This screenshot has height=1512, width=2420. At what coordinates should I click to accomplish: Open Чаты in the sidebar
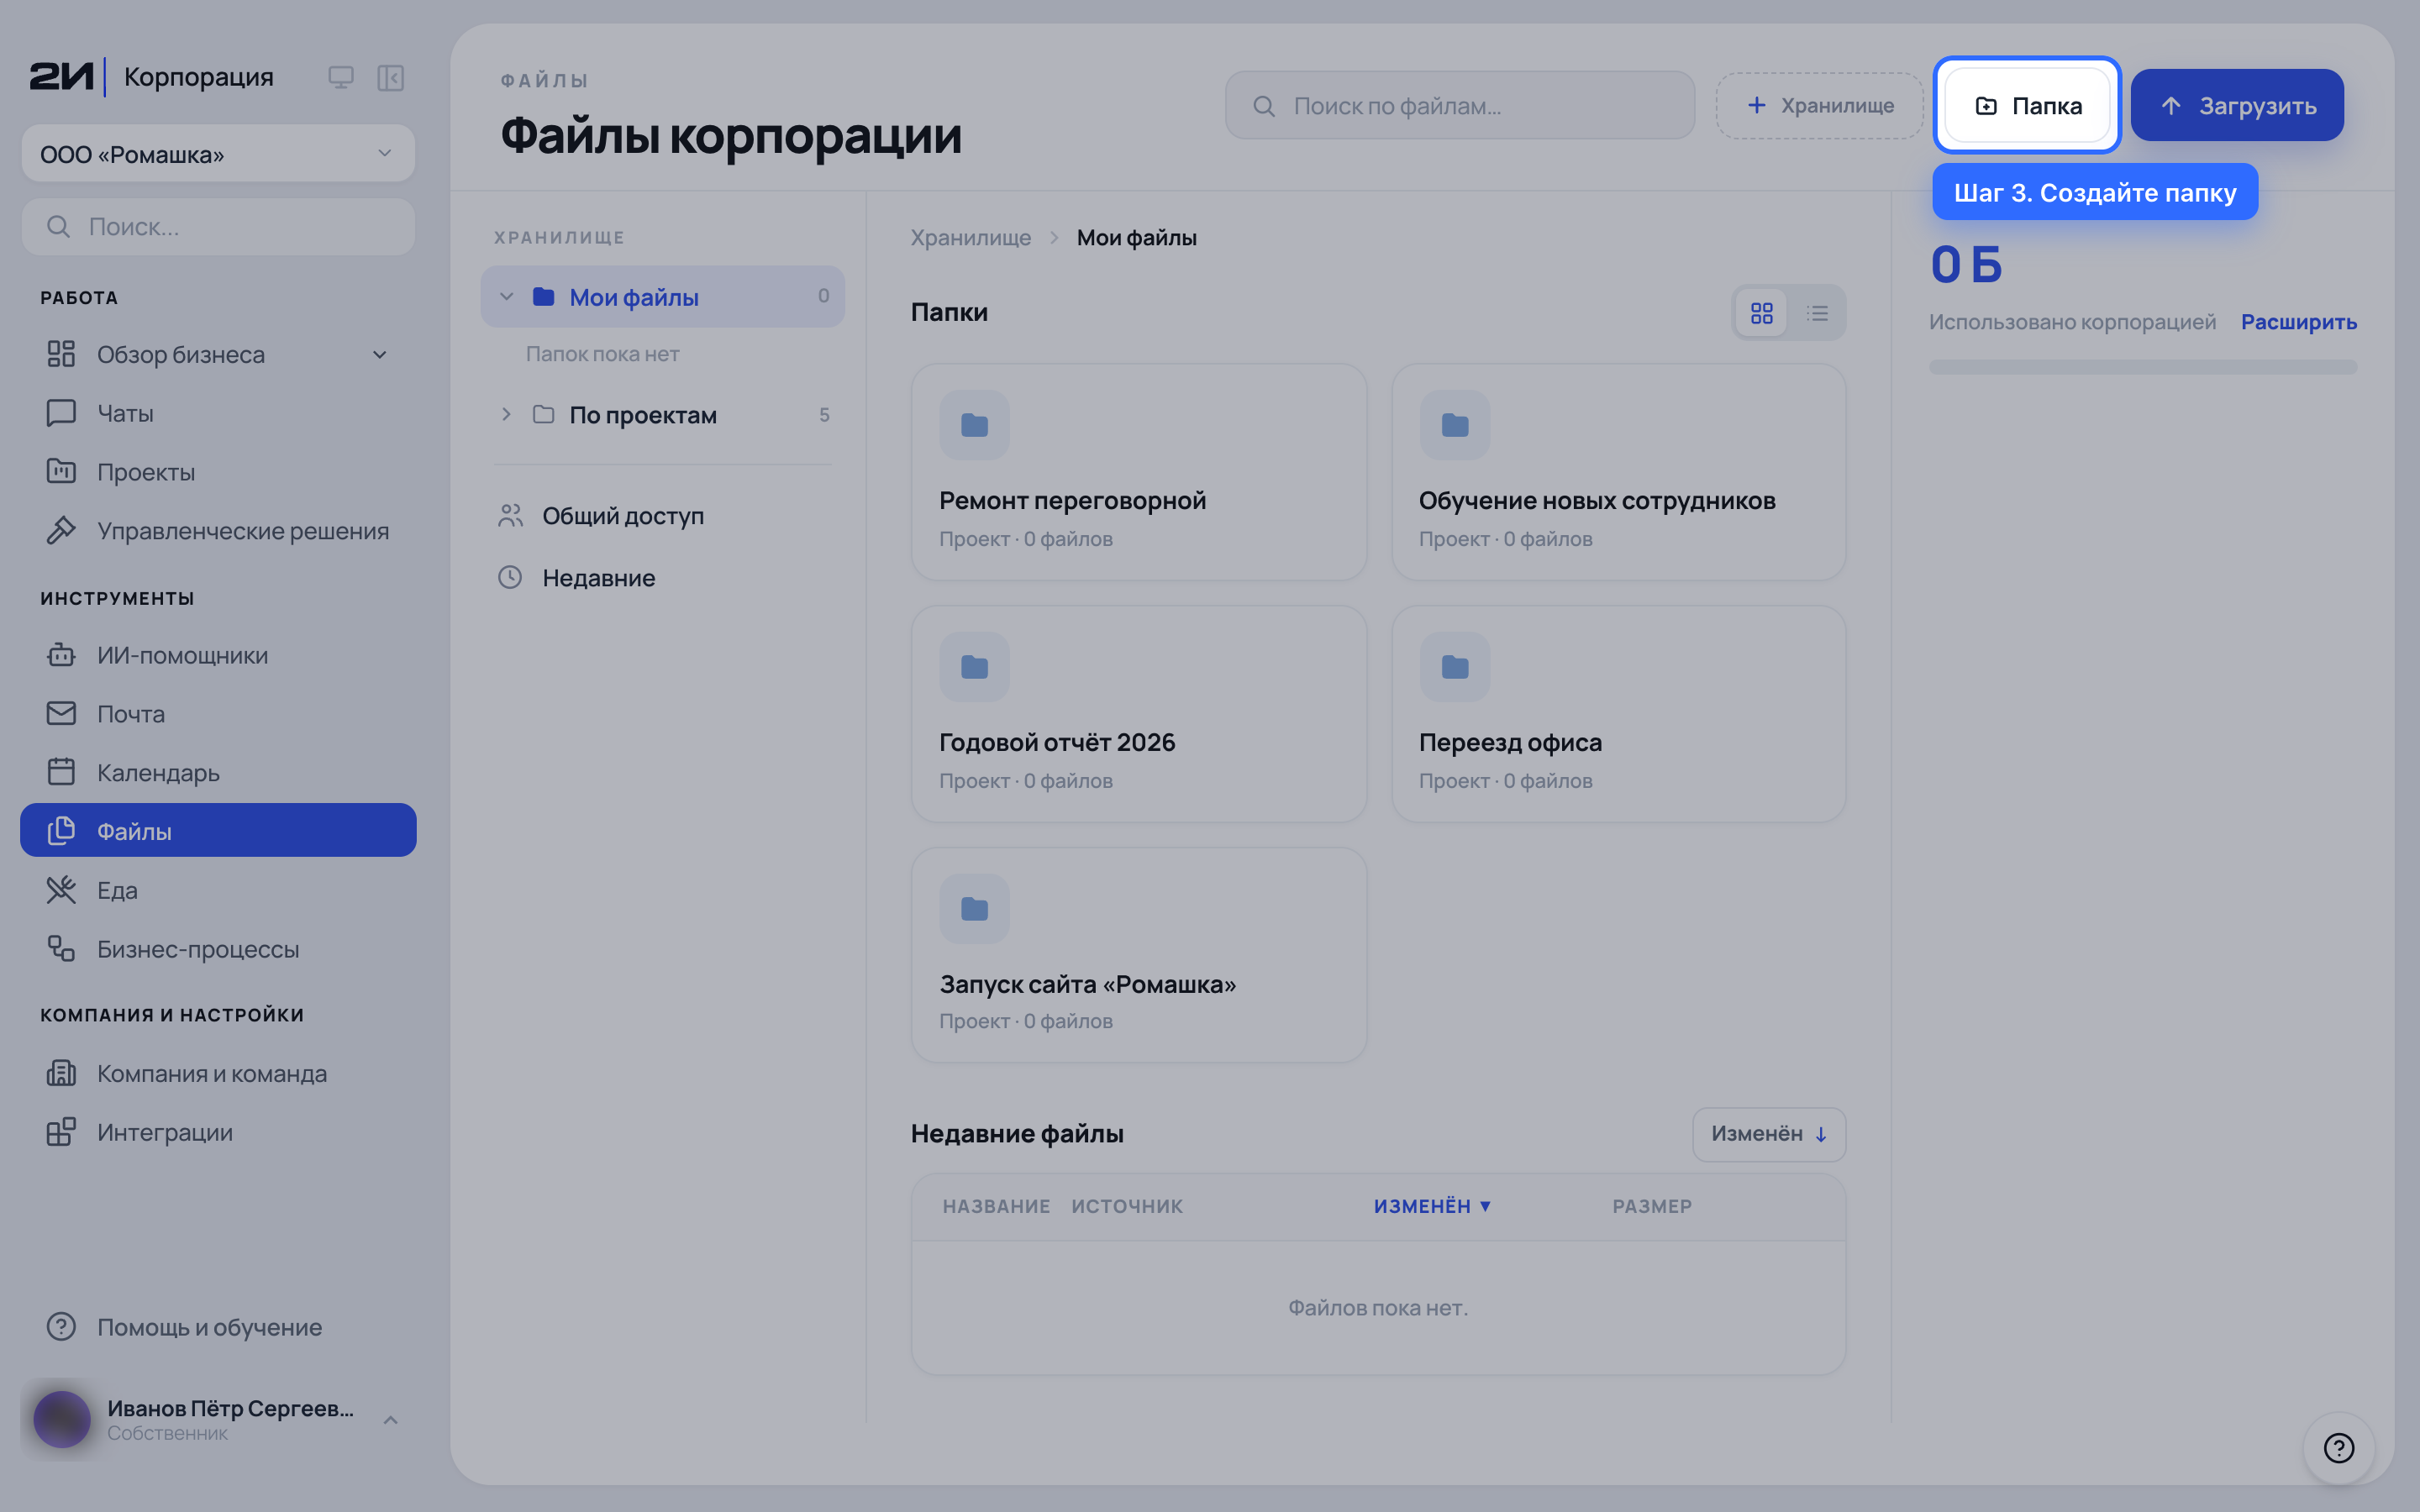(218, 413)
